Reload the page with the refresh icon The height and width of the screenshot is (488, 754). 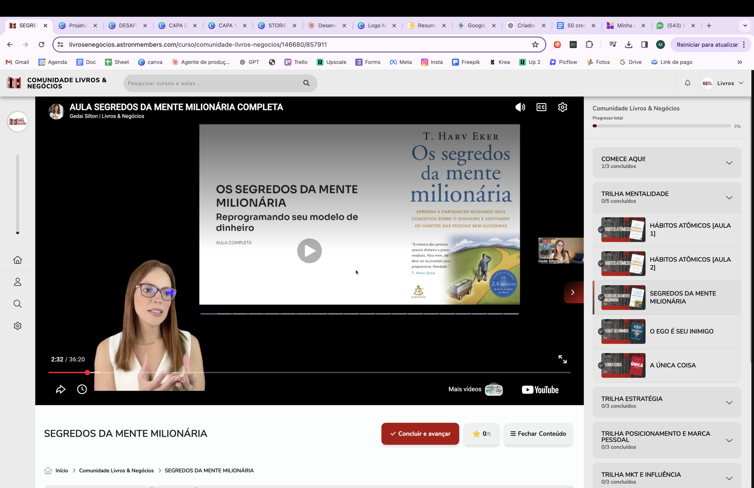(x=41, y=44)
